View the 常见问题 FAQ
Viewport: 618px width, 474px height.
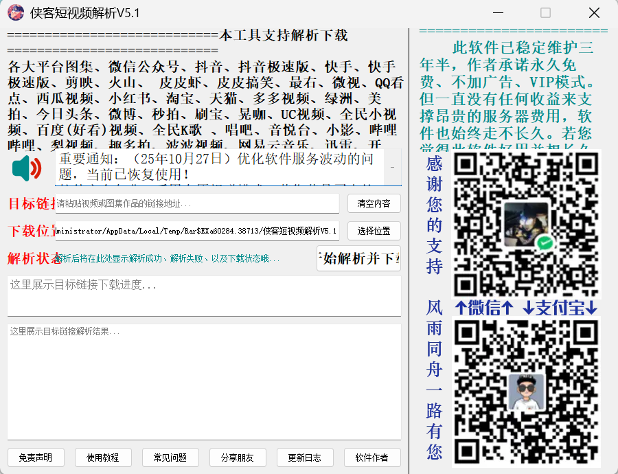click(x=170, y=458)
